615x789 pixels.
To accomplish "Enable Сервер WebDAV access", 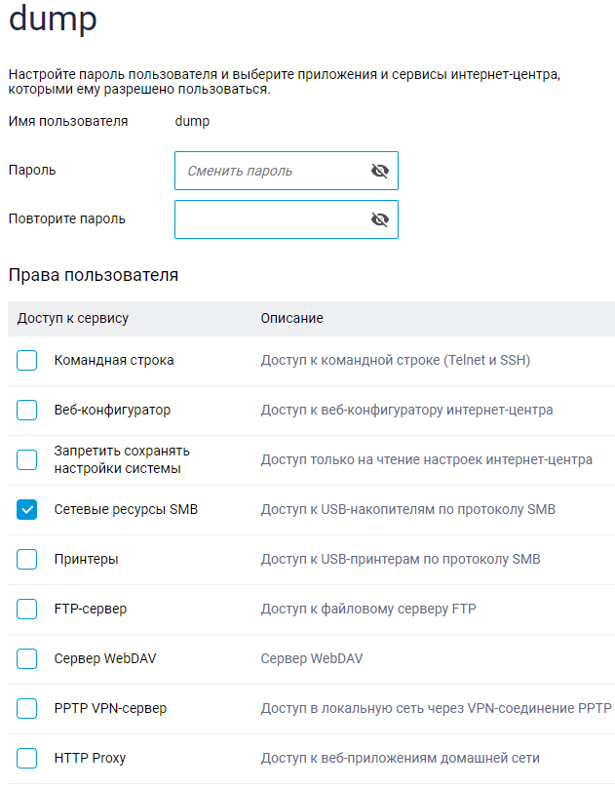I will point(26,657).
